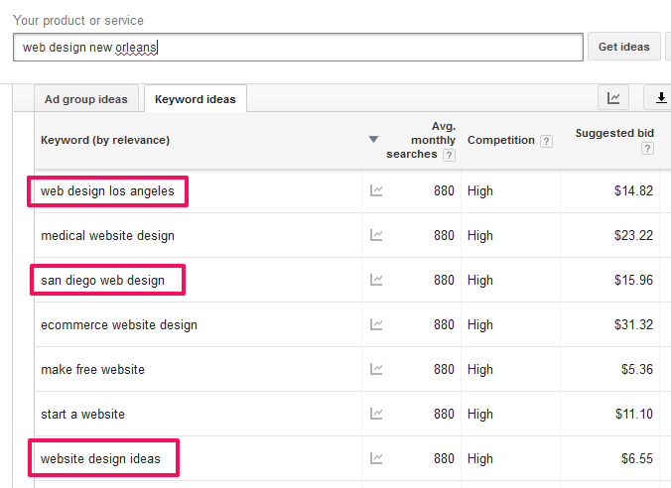Click the download arrow icon button

660,98
